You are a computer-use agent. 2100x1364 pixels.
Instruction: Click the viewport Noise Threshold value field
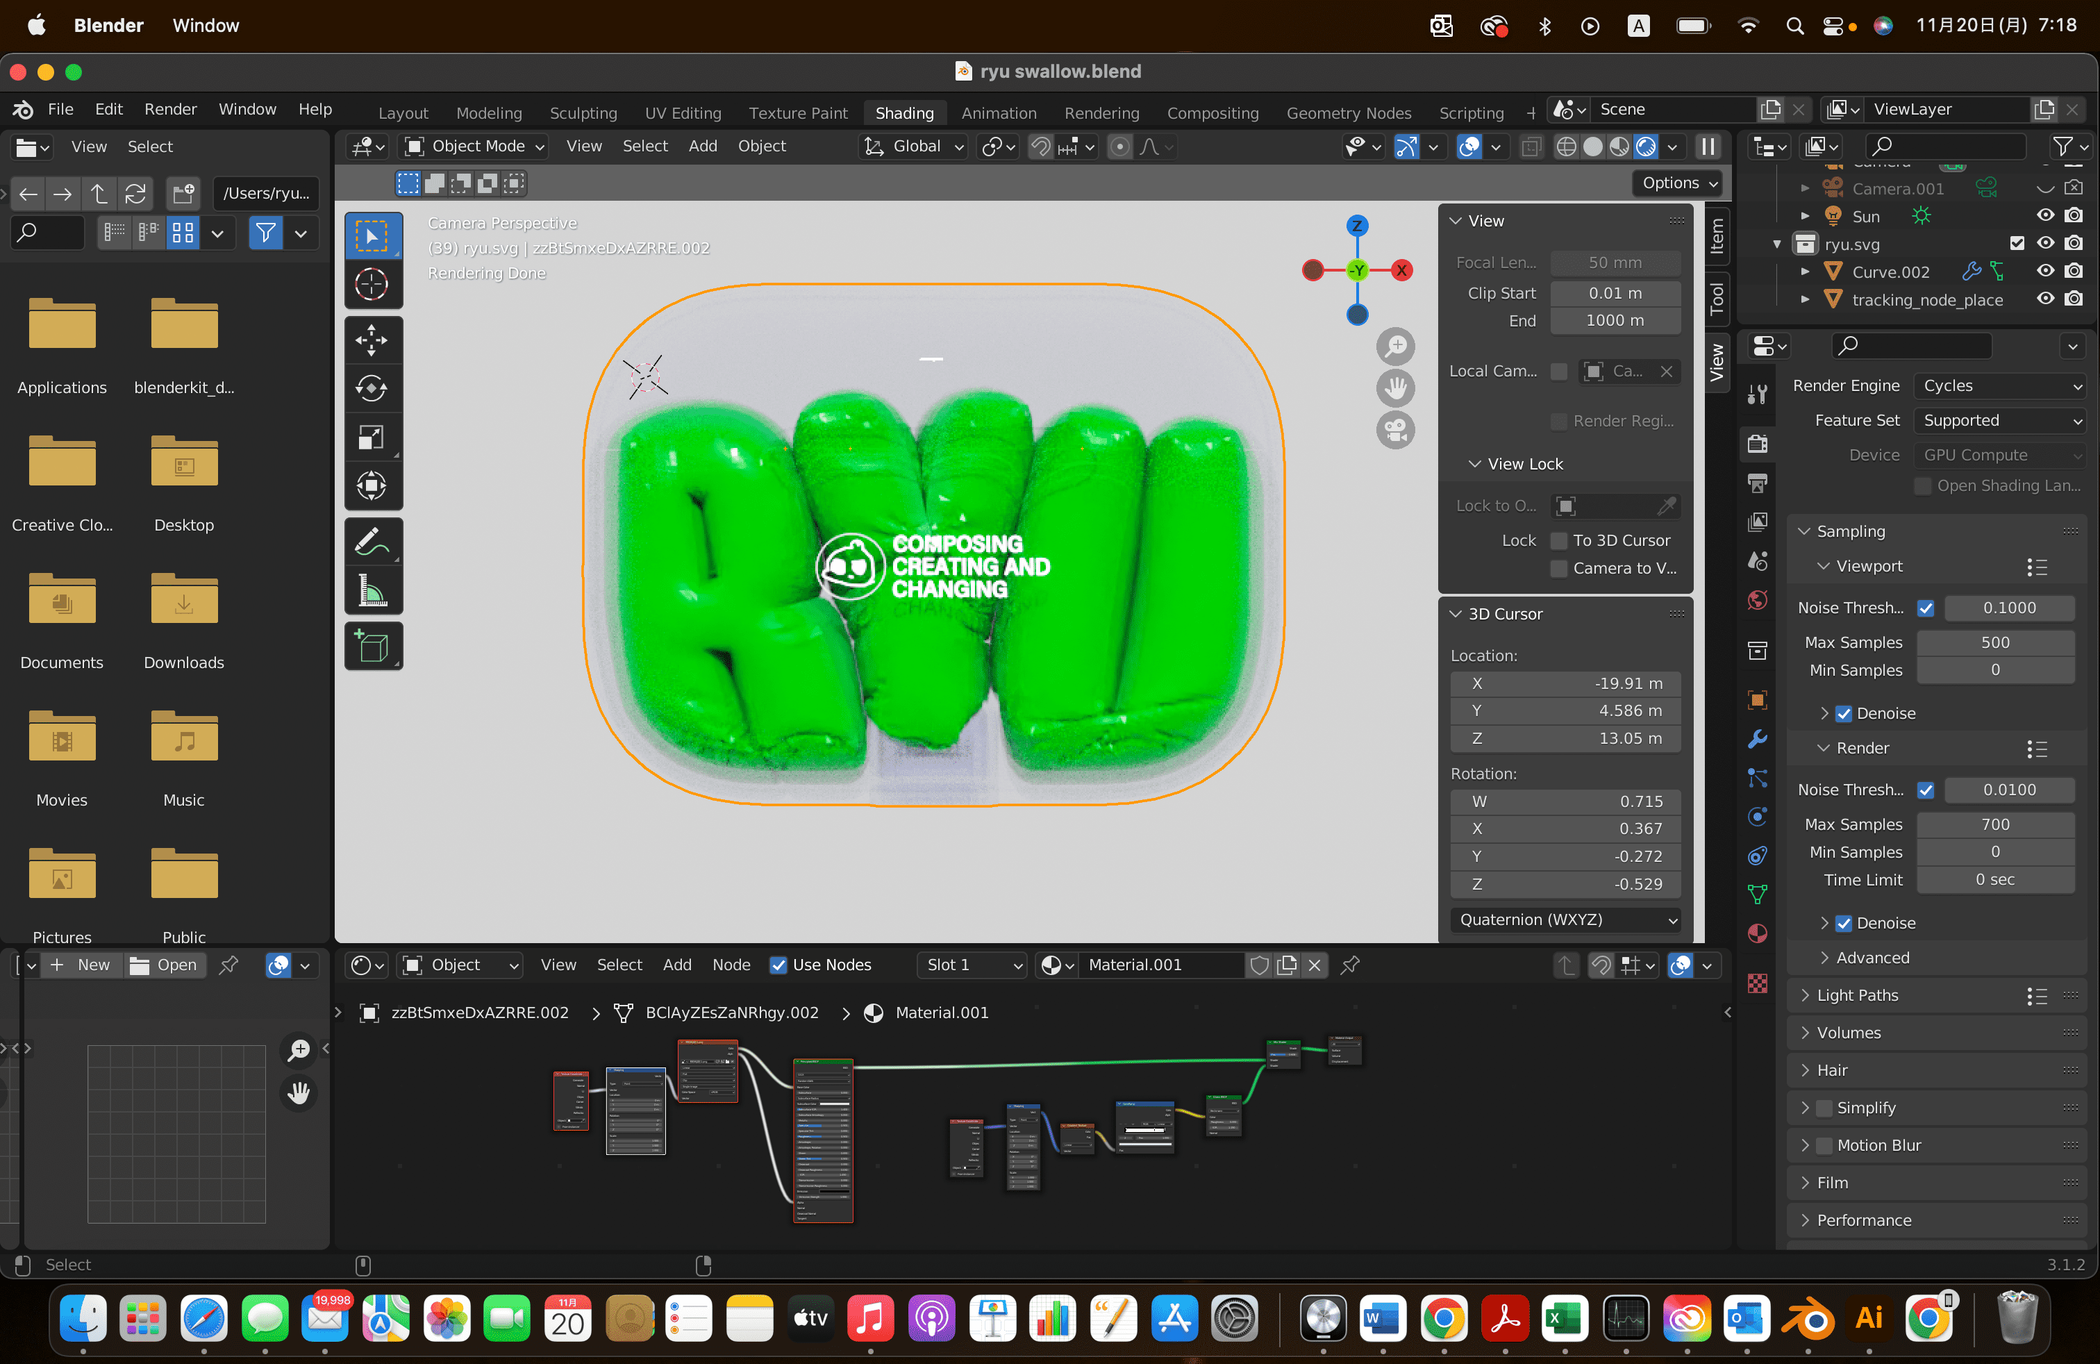[2008, 608]
